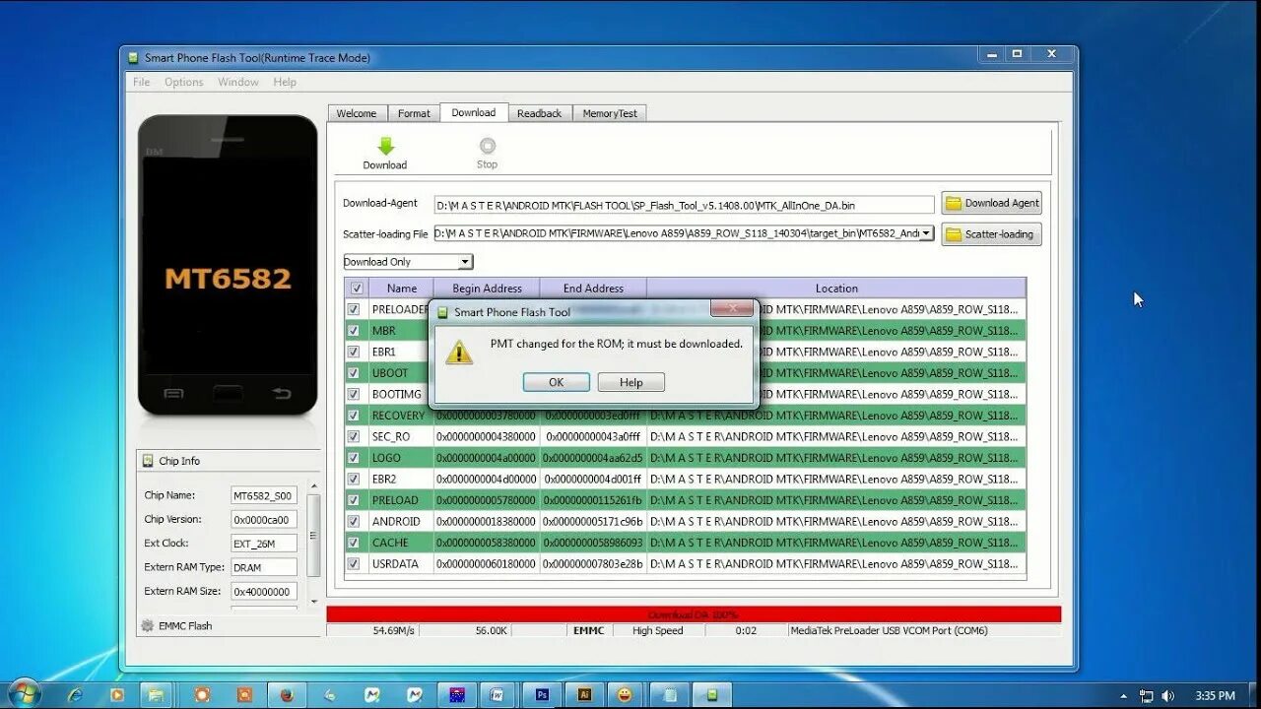
Task: Click the EBR2 partition name
Action: [384, 479]
